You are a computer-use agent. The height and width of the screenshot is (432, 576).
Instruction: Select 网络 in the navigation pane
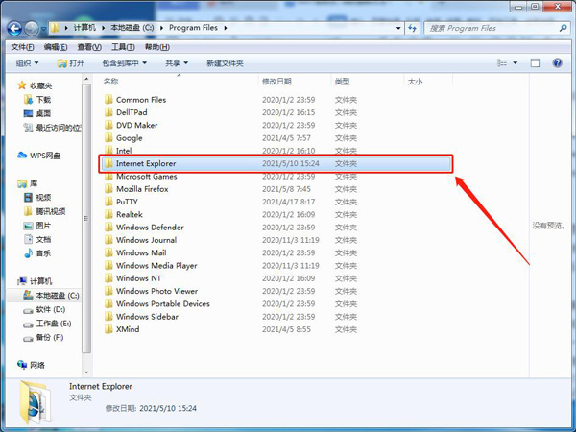click(x=32, y=365)
